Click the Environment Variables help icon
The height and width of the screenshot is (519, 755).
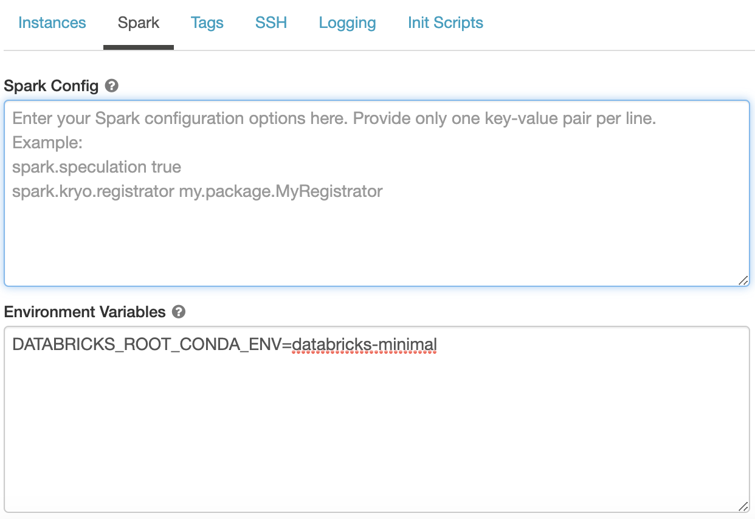(x=179, y=312)
